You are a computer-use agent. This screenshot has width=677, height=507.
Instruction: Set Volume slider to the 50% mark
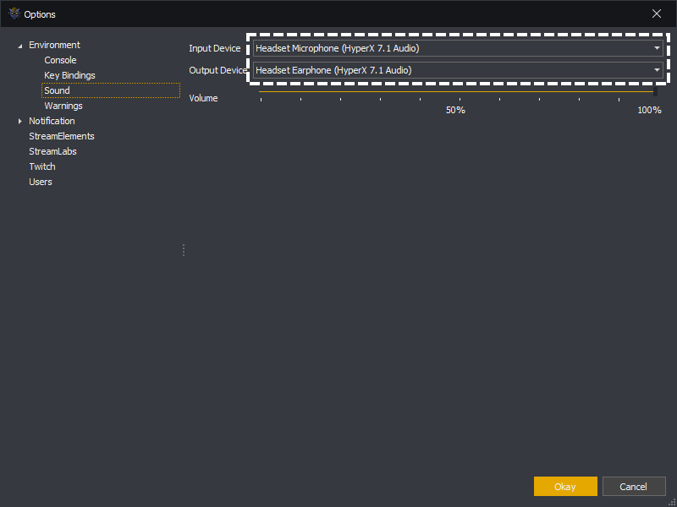(460, 92)
